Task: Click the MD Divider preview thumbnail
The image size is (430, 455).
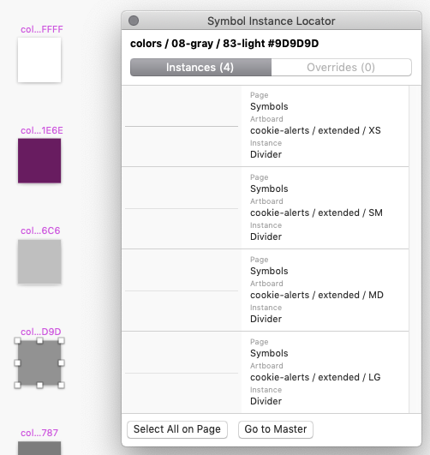Action: [x=182, y=290]
